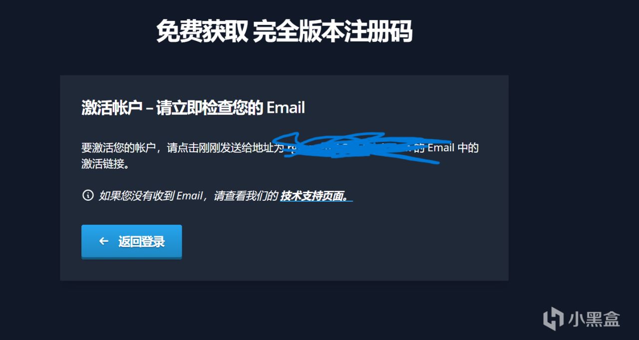Screen dimensions: 639x340
Task: Click the 请查看我们的 italic text
Action: [x=246, y=196]
